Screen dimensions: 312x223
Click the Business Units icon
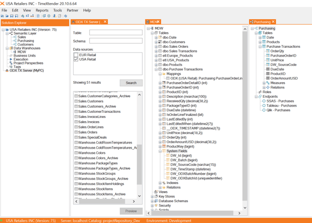11,56
